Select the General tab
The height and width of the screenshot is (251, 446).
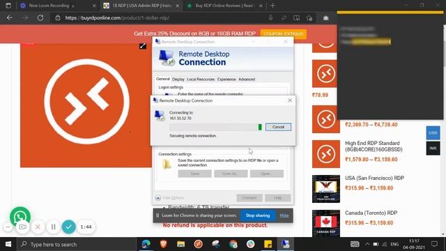[162, 79]
